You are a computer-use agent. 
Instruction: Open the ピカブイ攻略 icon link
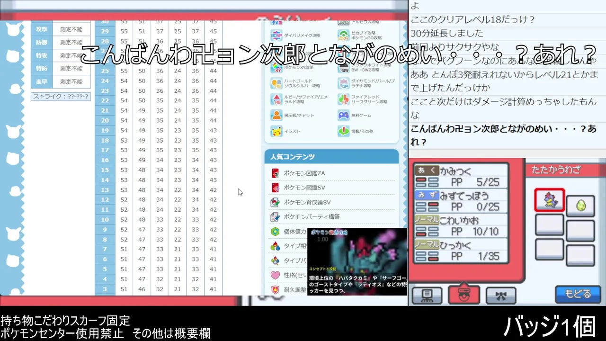[344, 36]
